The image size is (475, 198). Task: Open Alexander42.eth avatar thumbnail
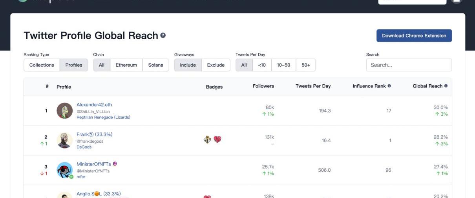[65, 111]
